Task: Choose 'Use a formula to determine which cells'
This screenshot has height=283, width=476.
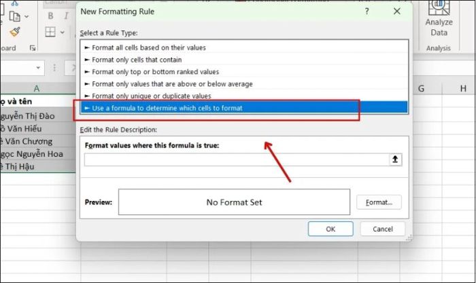Action: pos(244,108)
